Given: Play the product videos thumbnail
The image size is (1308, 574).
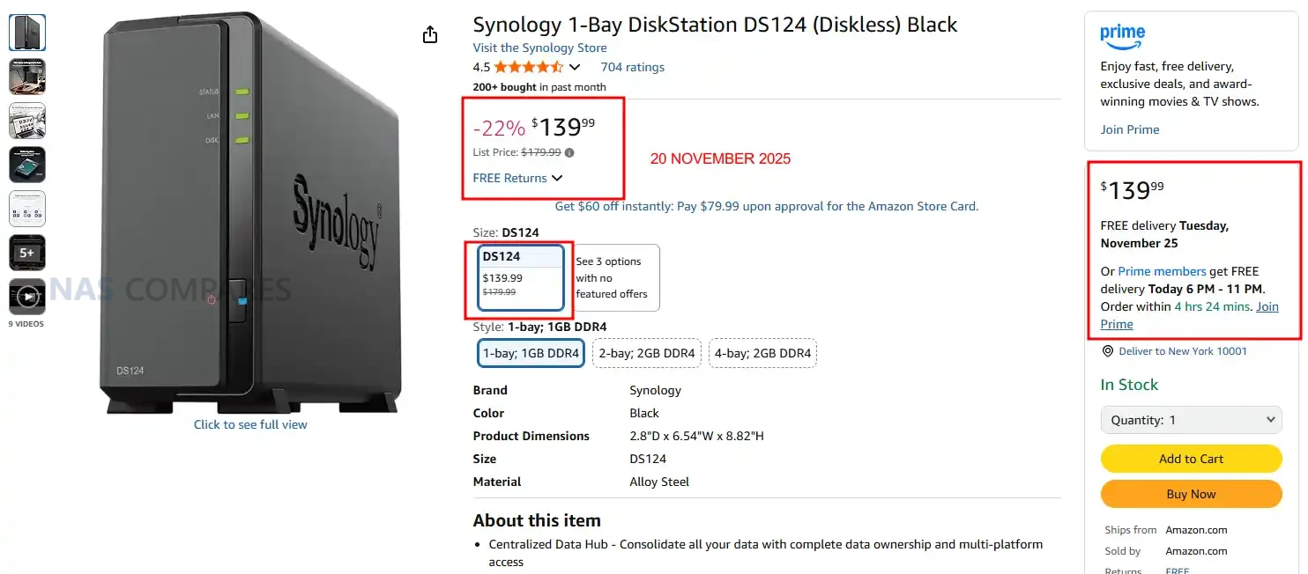Looking at the screenshot, I should pyautogui.click(x=27, y=297).
